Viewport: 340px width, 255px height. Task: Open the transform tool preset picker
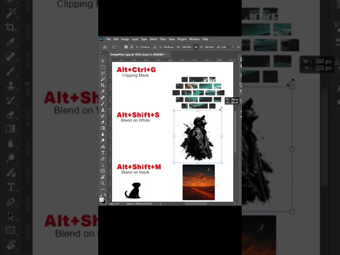point(114,47)
